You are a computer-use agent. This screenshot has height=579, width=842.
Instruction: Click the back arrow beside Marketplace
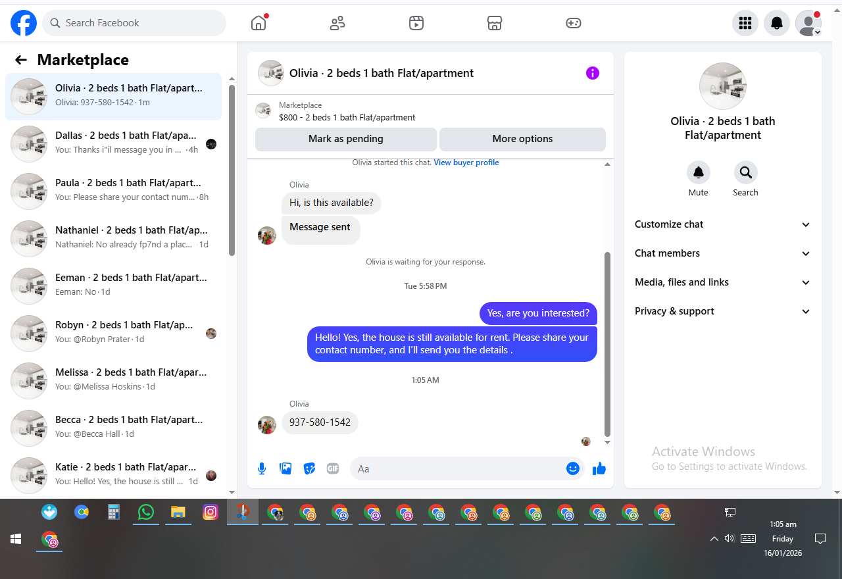tap(21, 60)
